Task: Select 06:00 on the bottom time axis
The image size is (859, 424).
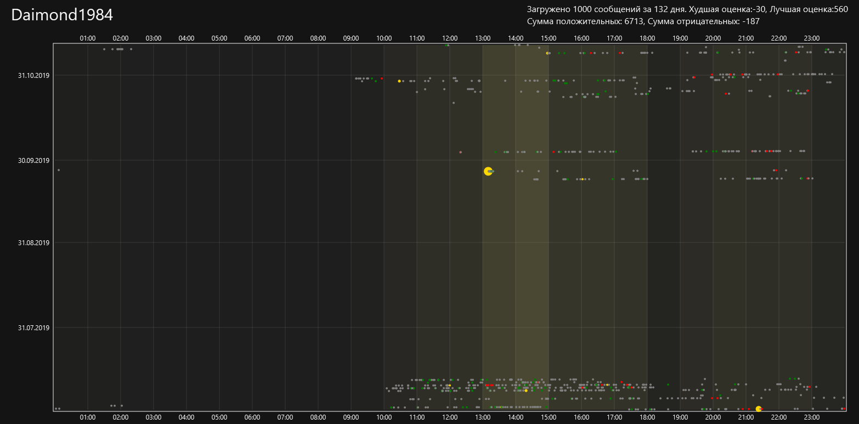Action: 252,417
